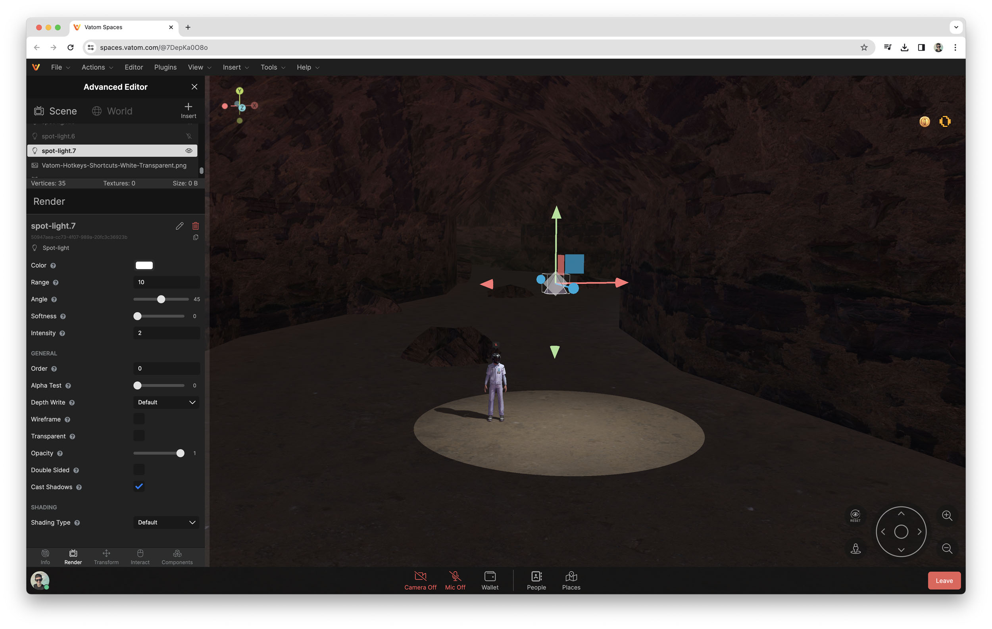Copy the object ID with the copy icon

pyautogui.click(x=196, y=237)
